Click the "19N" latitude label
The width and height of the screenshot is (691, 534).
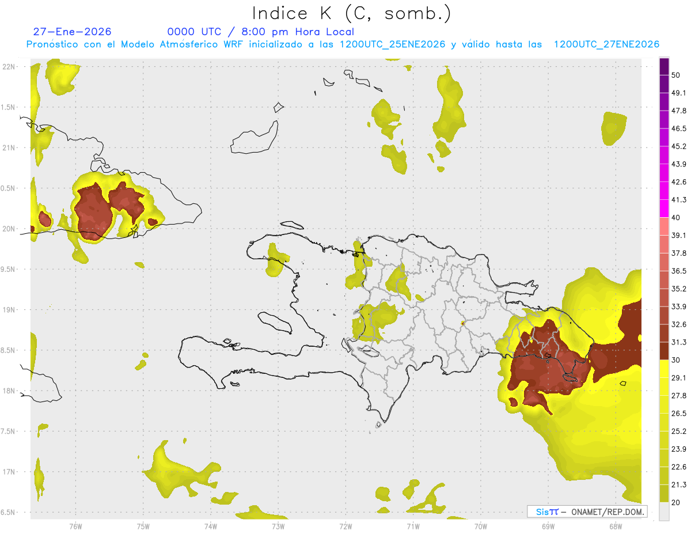click(x=9, y=309)
